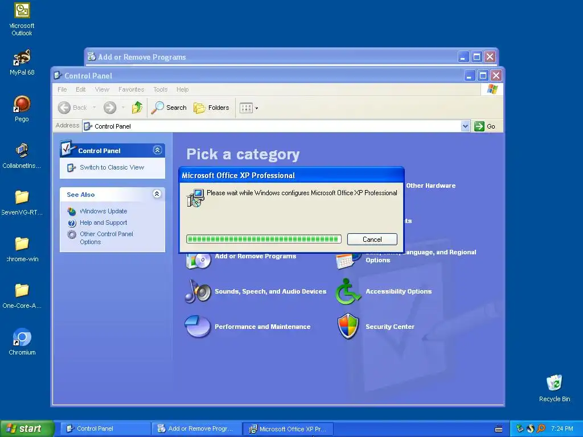Click the Sounds and Audio speaker icon
This screenshot has height=437, width=583.
(x=198, y=291)
